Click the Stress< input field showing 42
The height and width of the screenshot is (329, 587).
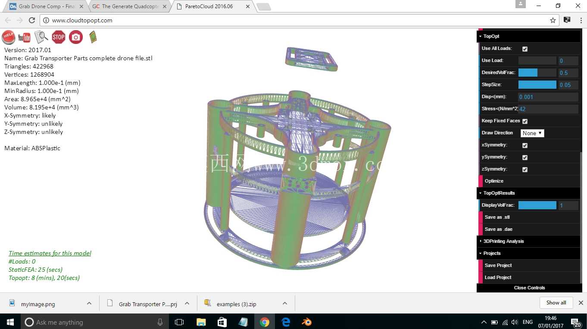[548, 109]
